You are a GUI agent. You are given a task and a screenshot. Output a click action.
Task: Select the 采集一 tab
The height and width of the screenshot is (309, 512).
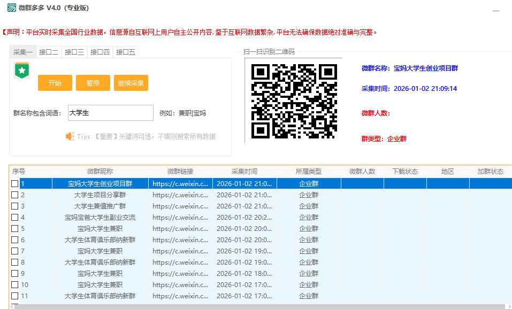(23, 52)
